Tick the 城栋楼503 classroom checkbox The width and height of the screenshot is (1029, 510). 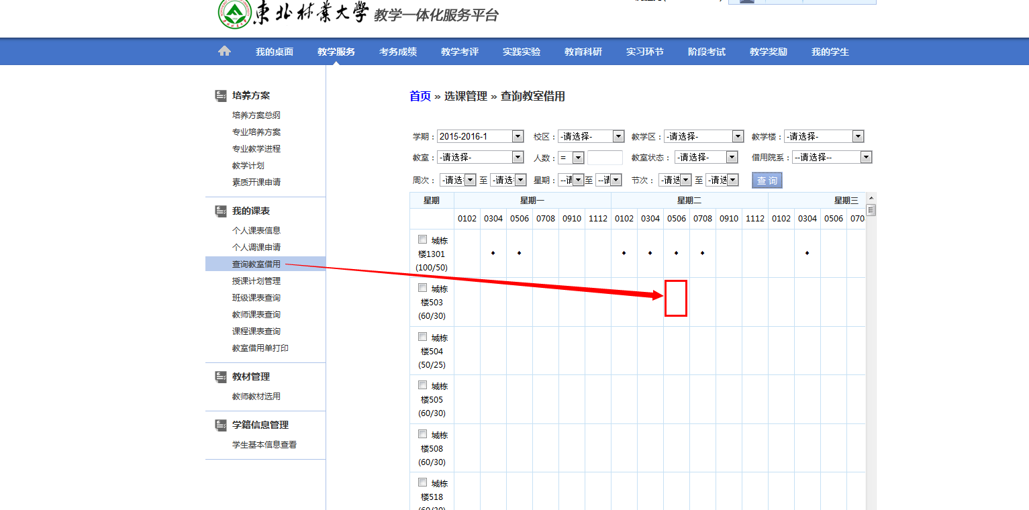(x=422, y=288)
